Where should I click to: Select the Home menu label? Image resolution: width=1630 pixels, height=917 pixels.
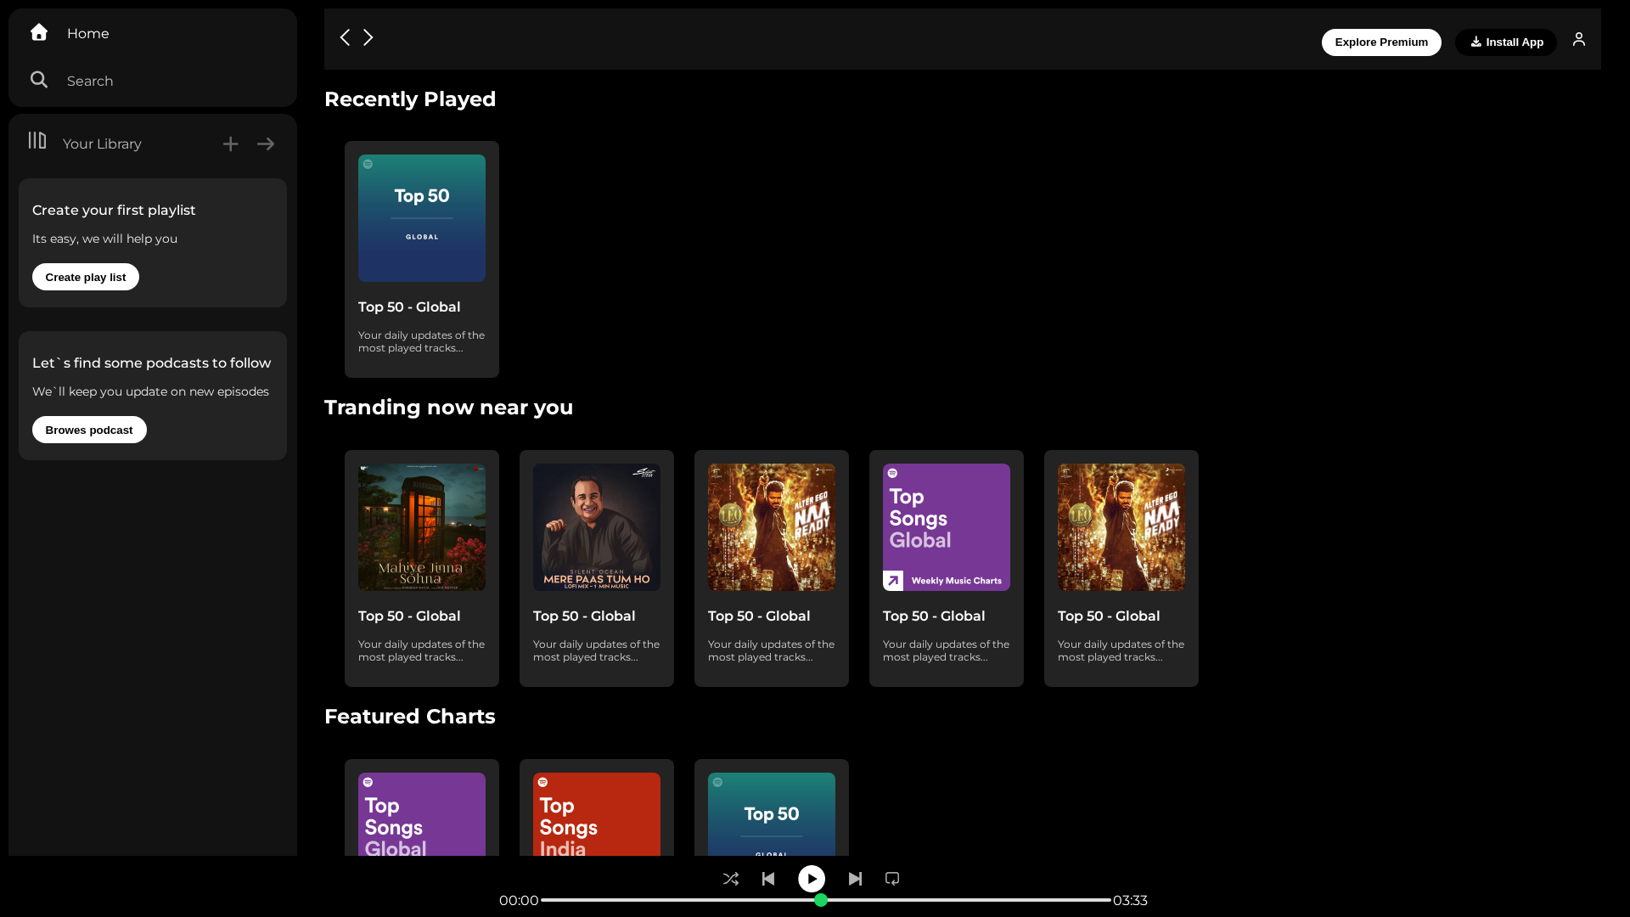(x=88, y=33)
